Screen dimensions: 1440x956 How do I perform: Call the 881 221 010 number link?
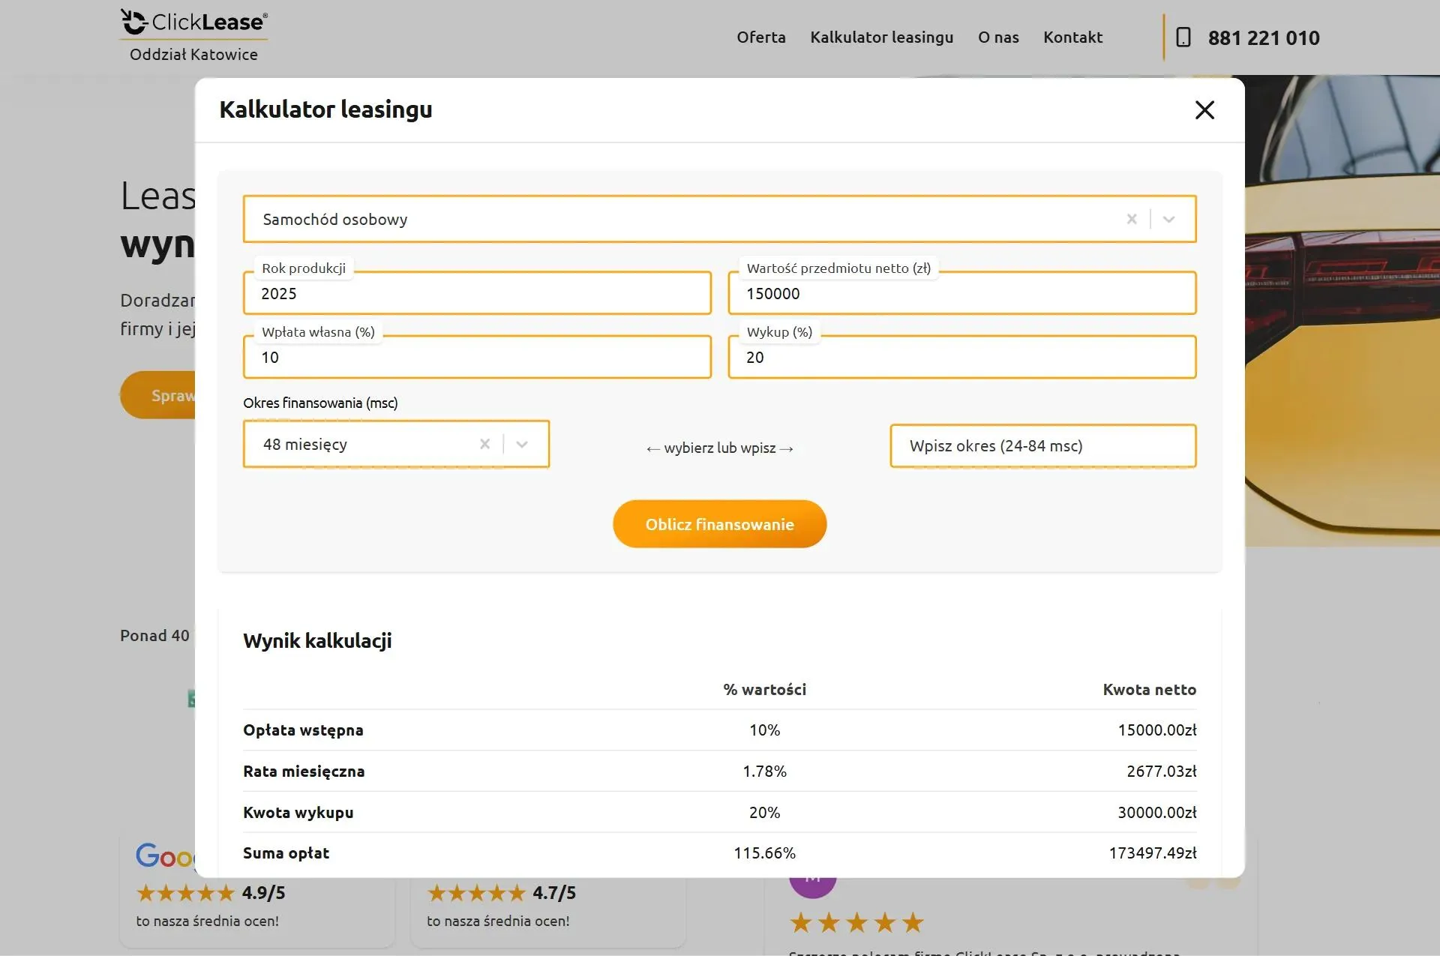coord(1264,37)
